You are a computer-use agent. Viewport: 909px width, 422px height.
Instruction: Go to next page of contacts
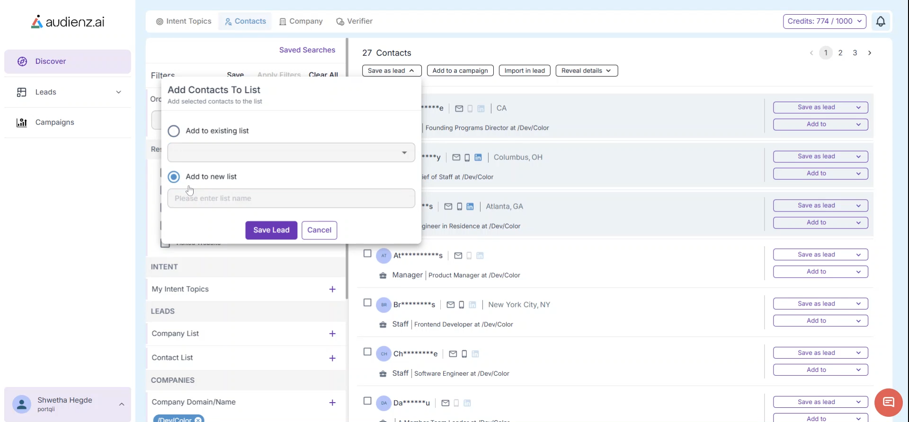pos(870,53)
